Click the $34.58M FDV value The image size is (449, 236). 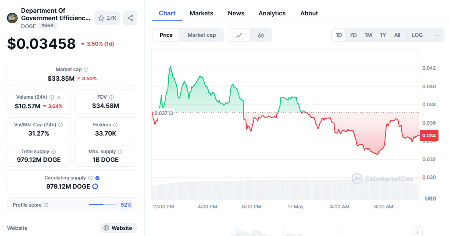tap(106, 106)
